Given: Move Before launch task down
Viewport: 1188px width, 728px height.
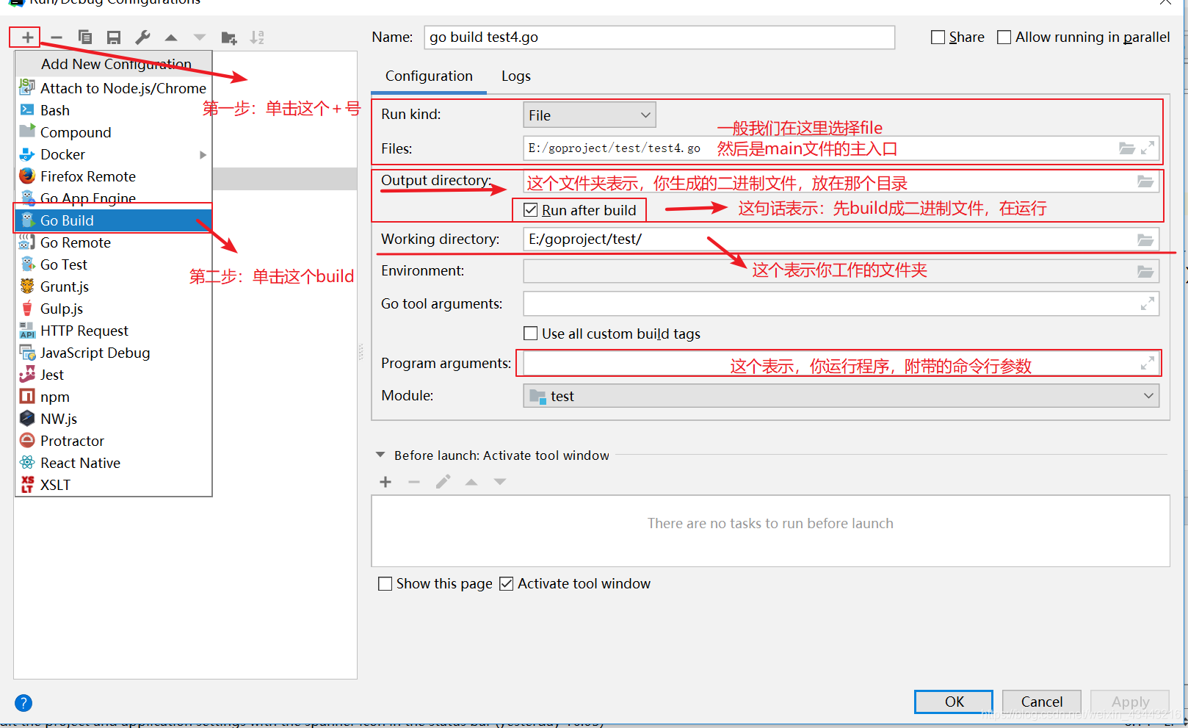Looking at the screenshot, I should pyautogui.click(x=500, y=482).
